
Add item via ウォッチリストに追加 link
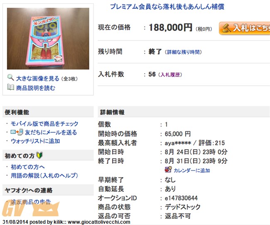coord(35,141)
